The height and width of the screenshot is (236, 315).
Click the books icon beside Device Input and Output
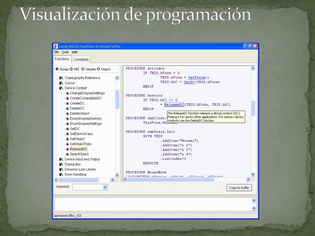(x=61, y=159)
